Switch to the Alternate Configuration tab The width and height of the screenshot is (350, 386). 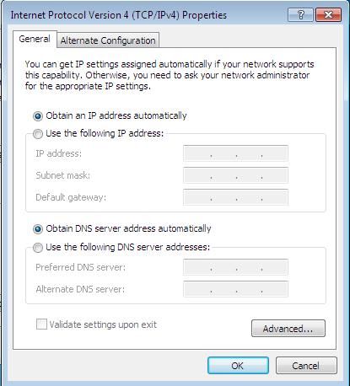108,40
